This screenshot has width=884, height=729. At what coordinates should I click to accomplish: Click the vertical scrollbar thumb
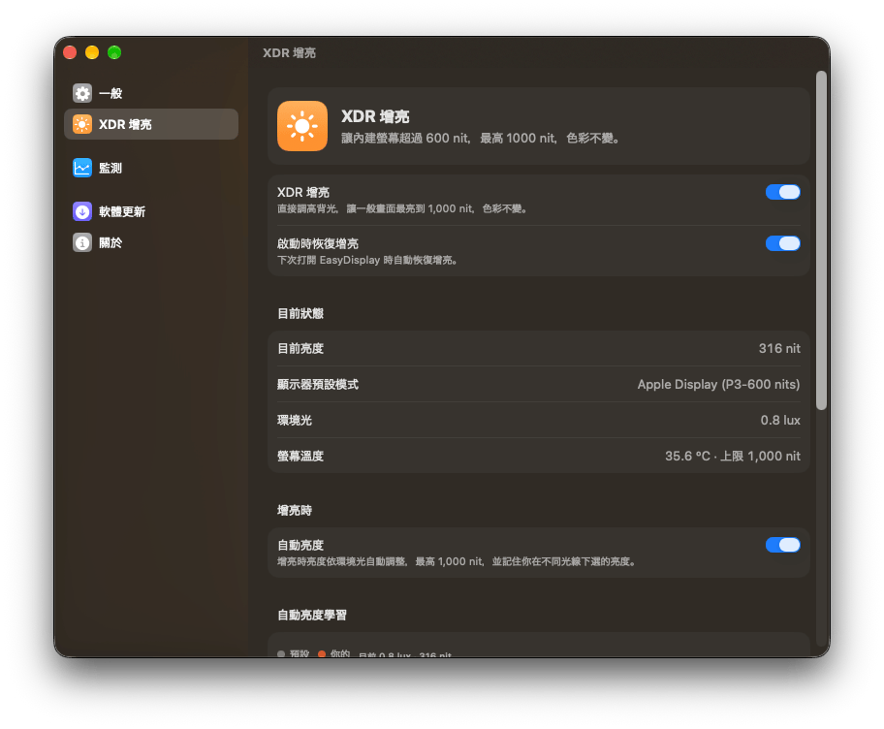coord(821,240)
